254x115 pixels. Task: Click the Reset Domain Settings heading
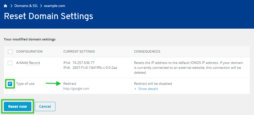48,16
